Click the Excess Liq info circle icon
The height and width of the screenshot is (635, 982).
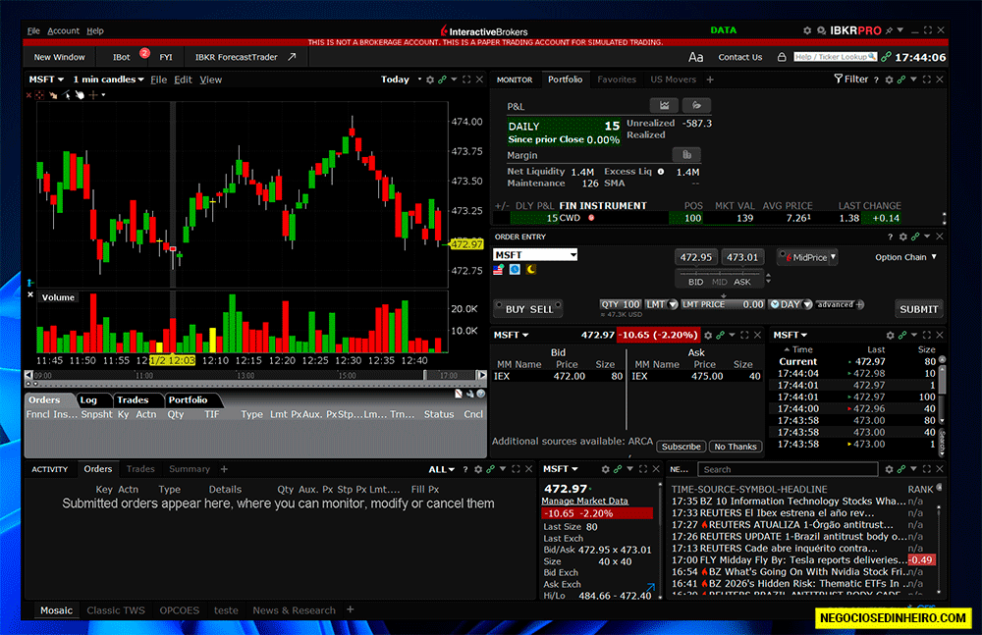click(661, 172)
